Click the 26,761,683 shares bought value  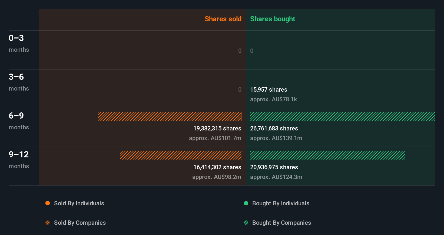click(274, 128)
